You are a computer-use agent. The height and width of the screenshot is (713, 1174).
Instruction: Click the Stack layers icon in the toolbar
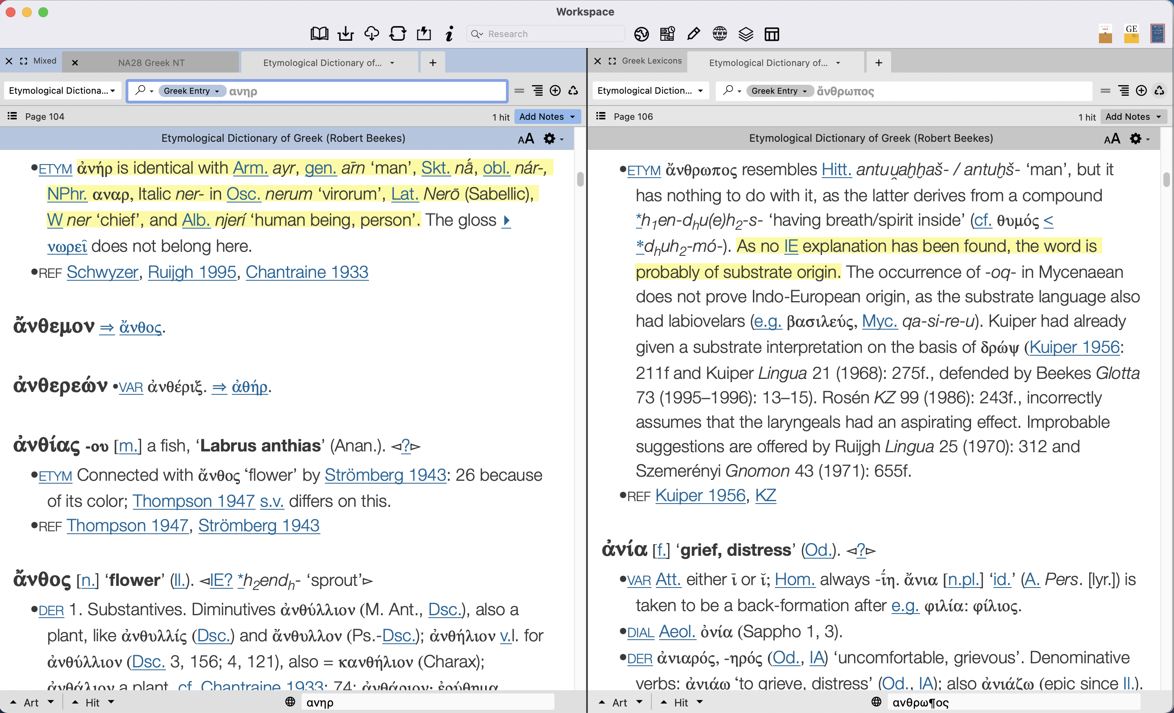click(x=746, y=34)
